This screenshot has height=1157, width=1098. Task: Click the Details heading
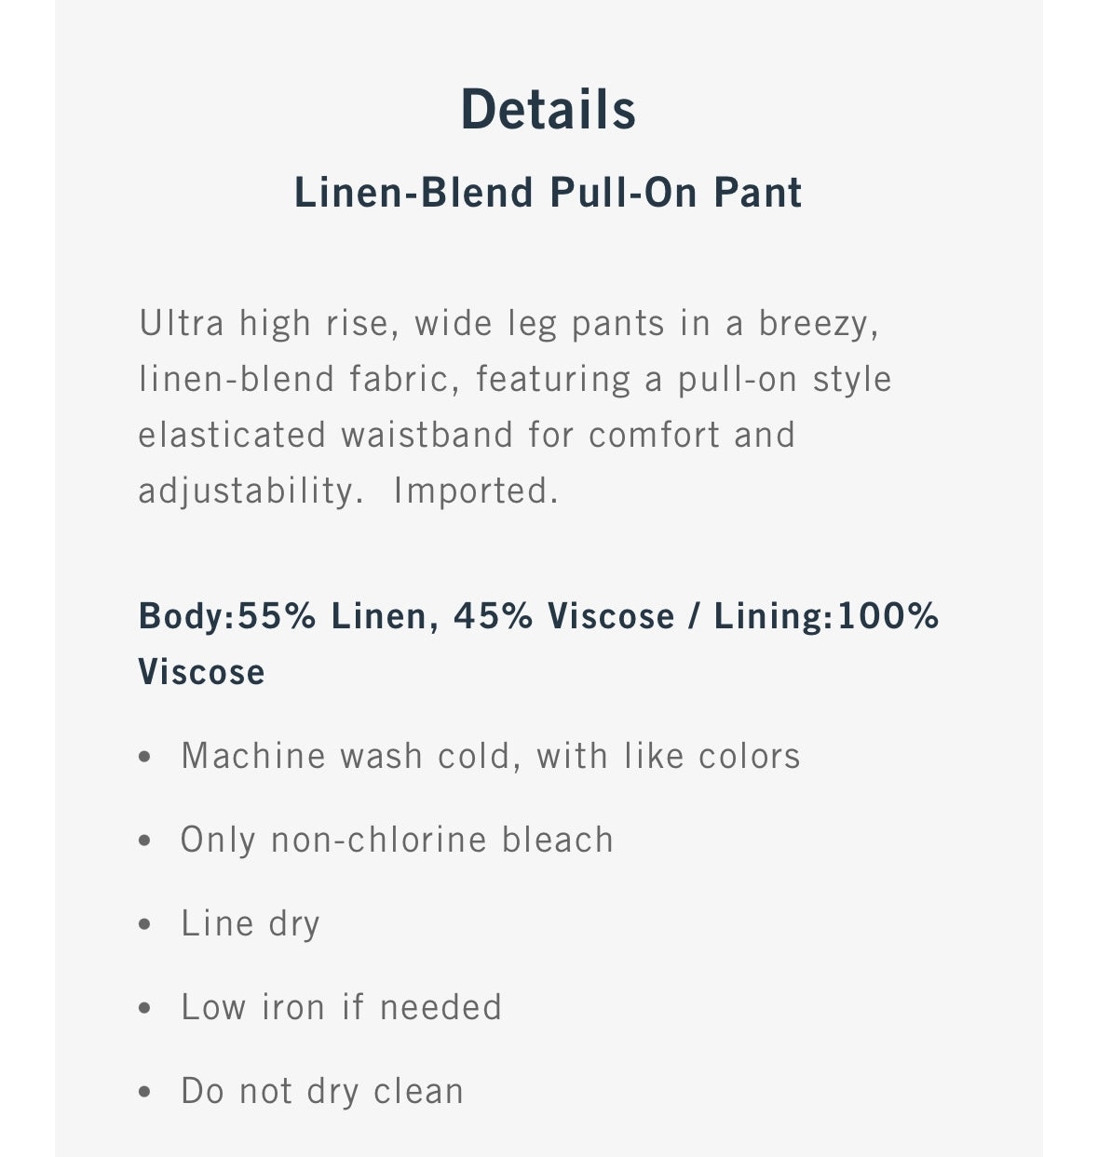point(549,109)
